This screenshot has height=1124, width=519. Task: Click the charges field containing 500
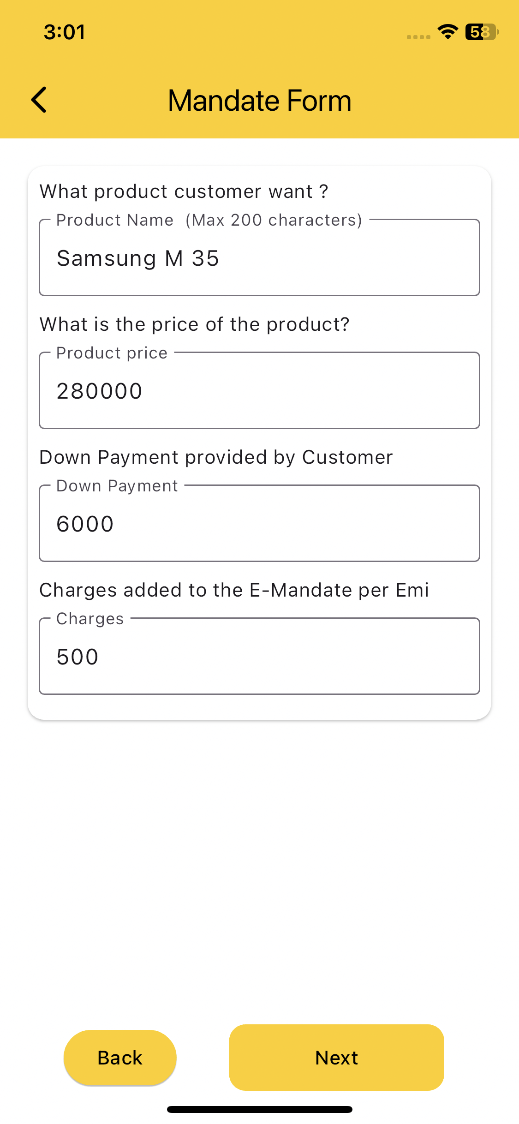point(259,657)
